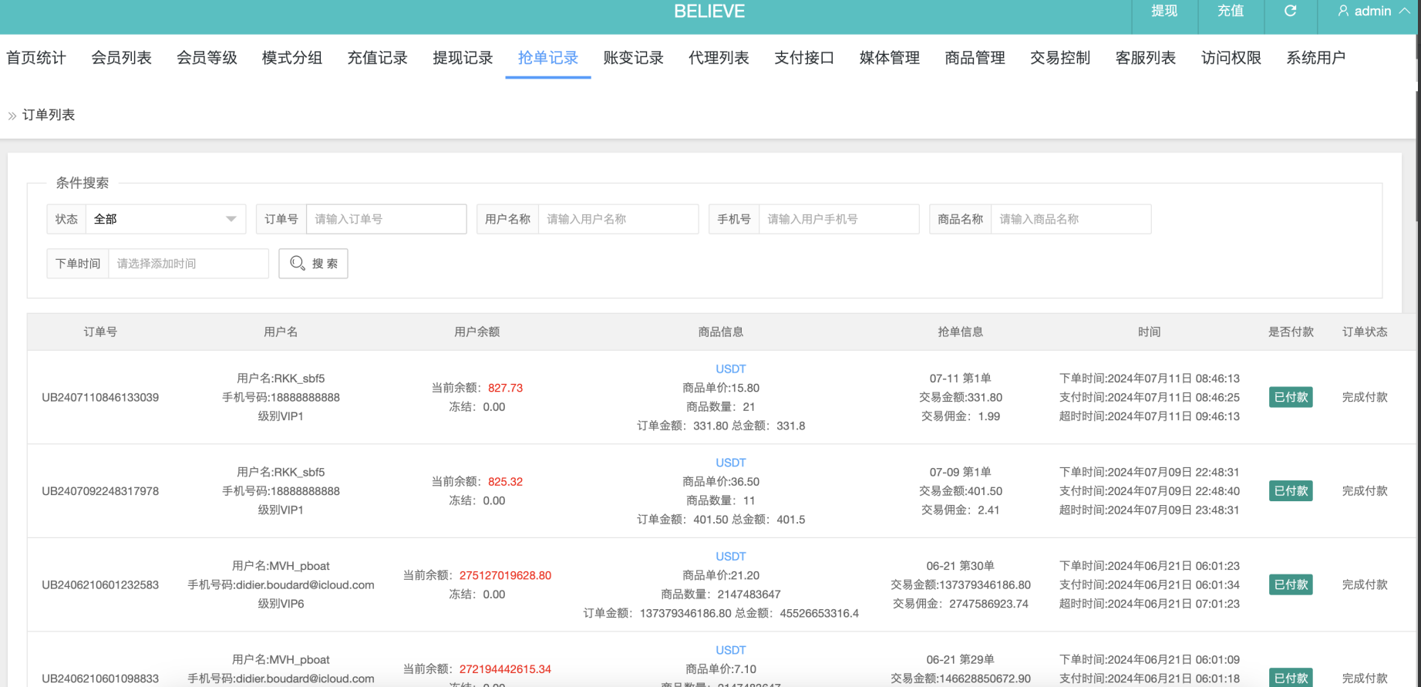Click the 充值 button in header
Screen dimensions: 1421x687
1231,11
